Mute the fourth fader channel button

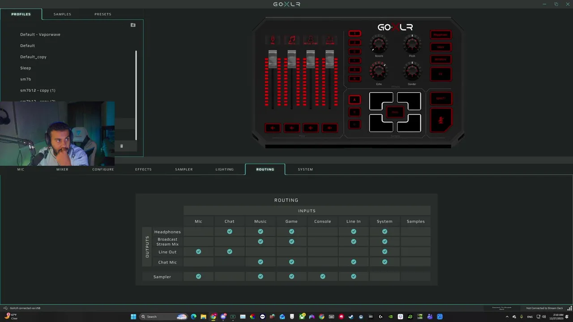(330, 128)
